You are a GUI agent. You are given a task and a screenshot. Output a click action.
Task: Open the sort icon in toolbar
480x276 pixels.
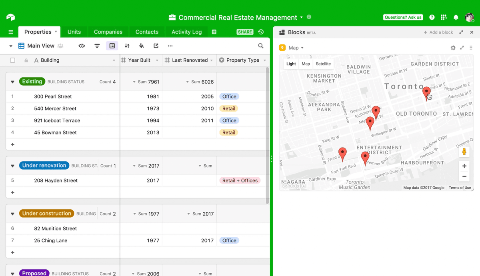pyautogui.click(x=127, y=46)
